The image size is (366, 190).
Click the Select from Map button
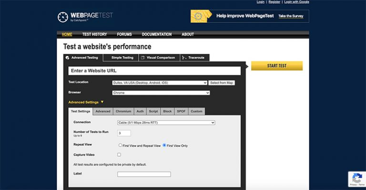coord(222,83)
